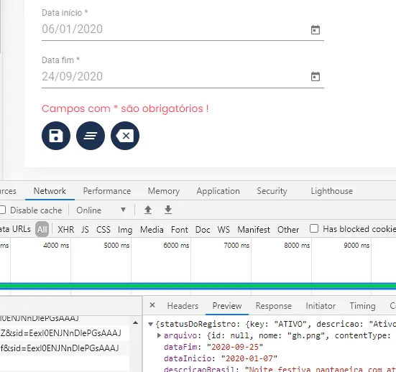The width and height of the screenshot is (396, 372).
Task: Filter requests by CSS
Action: (103, 230)
